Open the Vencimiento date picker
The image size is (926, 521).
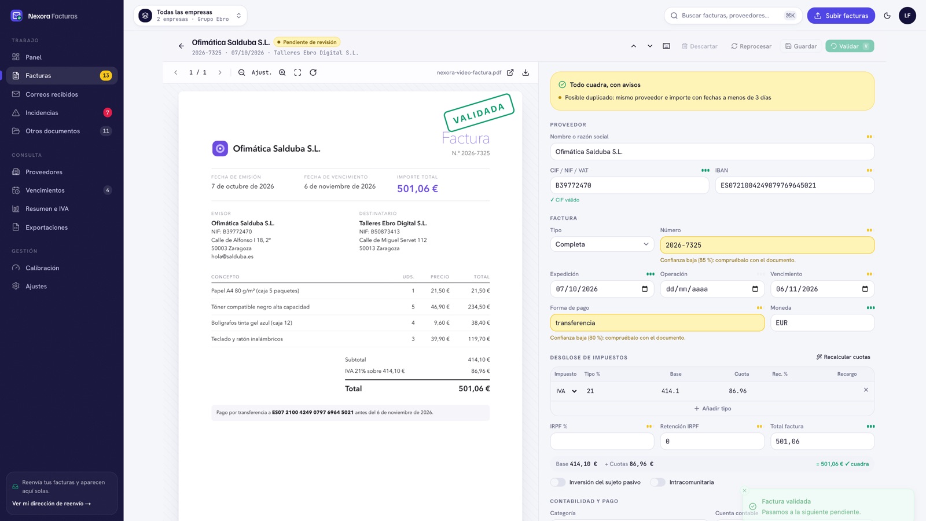pyautogui.click(x=865, y=289)
